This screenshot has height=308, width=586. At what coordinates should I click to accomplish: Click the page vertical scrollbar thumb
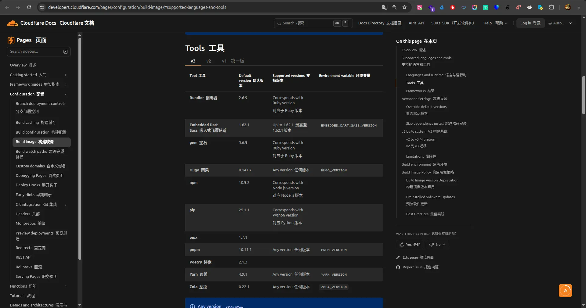pyautogui.click(x=584, y=95)
